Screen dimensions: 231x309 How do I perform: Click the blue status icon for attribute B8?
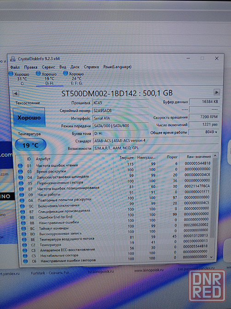tap(23, 218)
